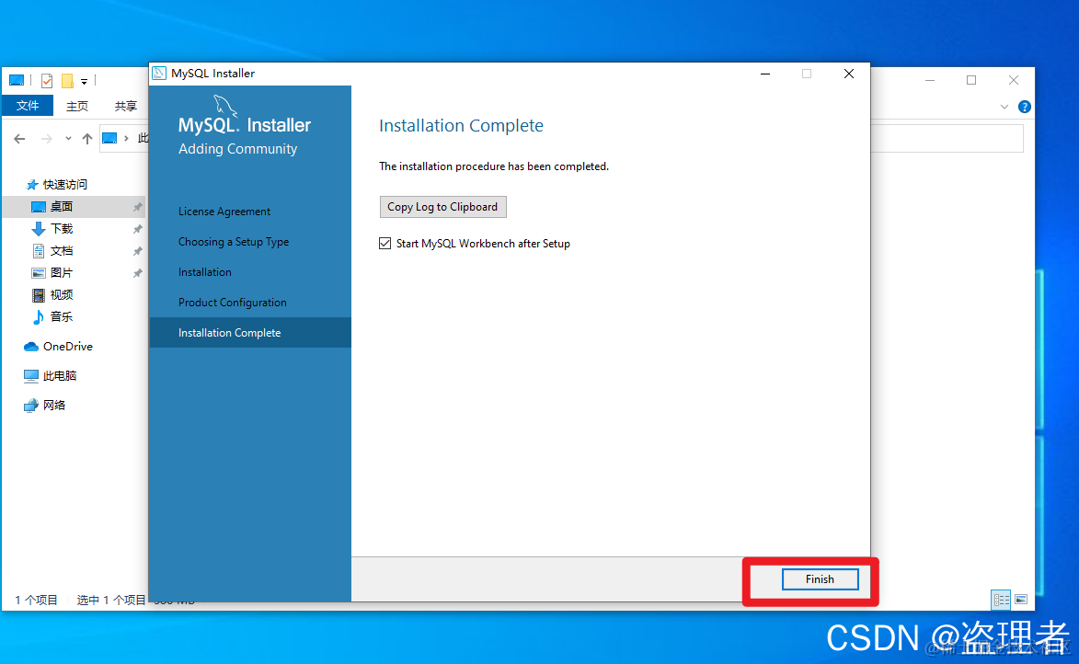Expand the address bar path chevron
Screen dimensions: 1079x664
point(127,138)
